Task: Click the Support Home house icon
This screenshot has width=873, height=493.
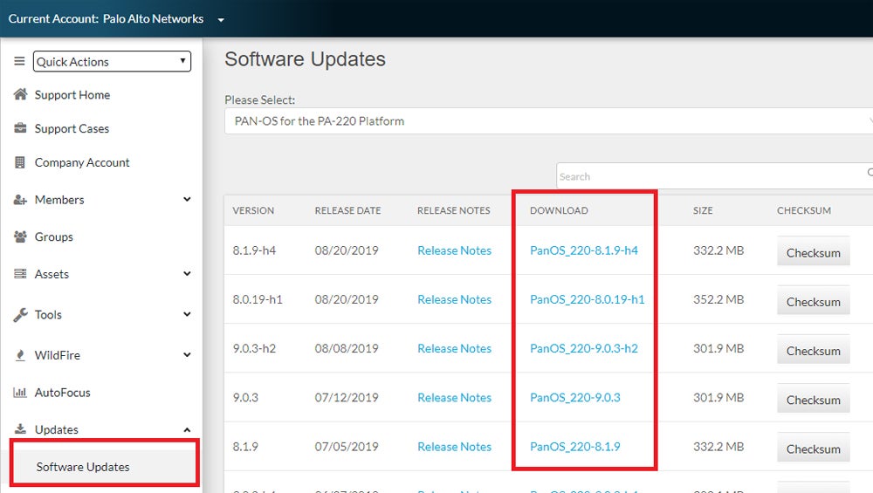Action: pyautogui.click(x=20, y=94)
